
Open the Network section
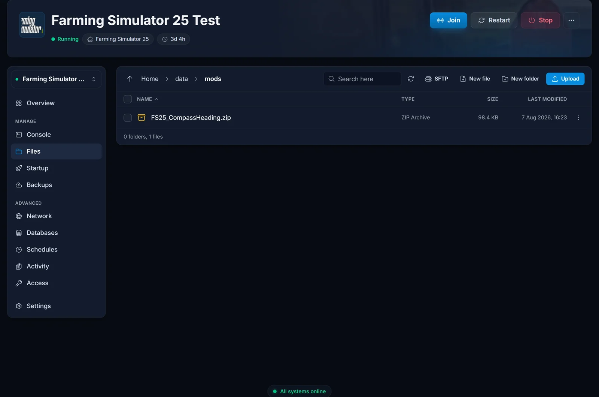(56, 216)
